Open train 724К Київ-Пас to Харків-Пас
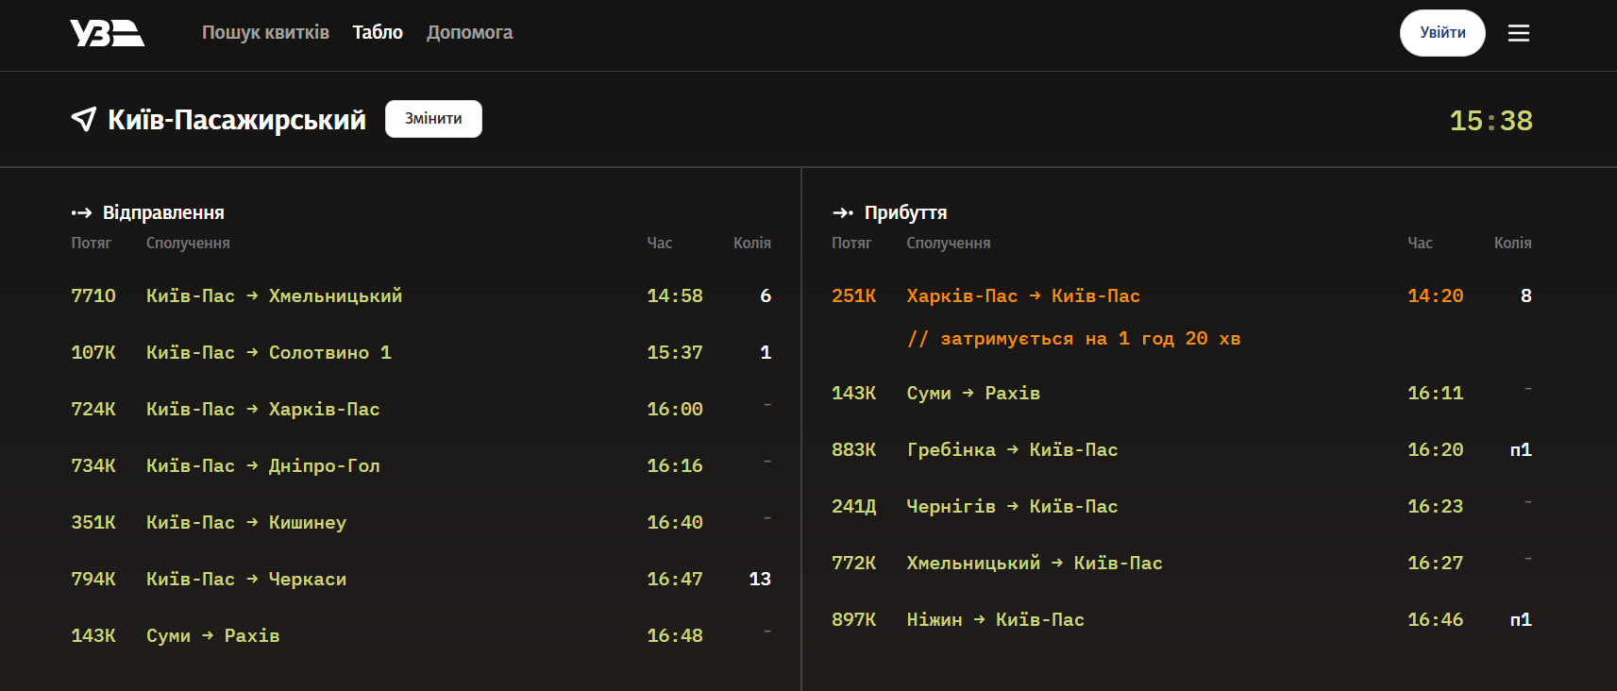Image resolution: width=1617 pixels, height=691 pixels. click(421, 409)
